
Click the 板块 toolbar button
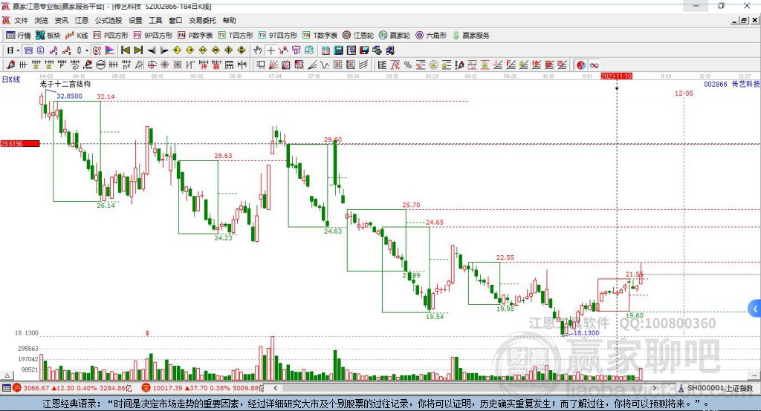48,36
